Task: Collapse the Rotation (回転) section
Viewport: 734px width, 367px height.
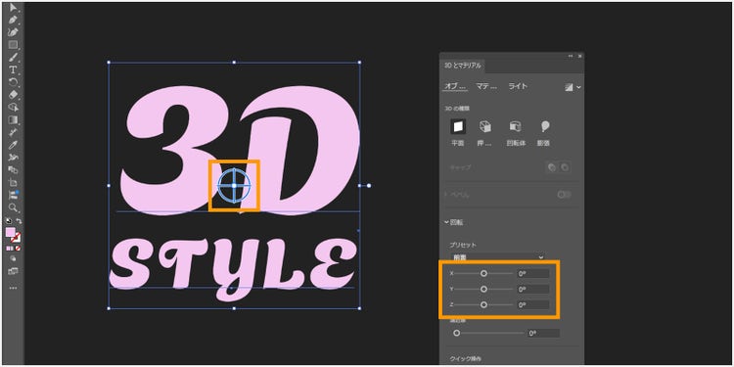Action: [446, 223]
